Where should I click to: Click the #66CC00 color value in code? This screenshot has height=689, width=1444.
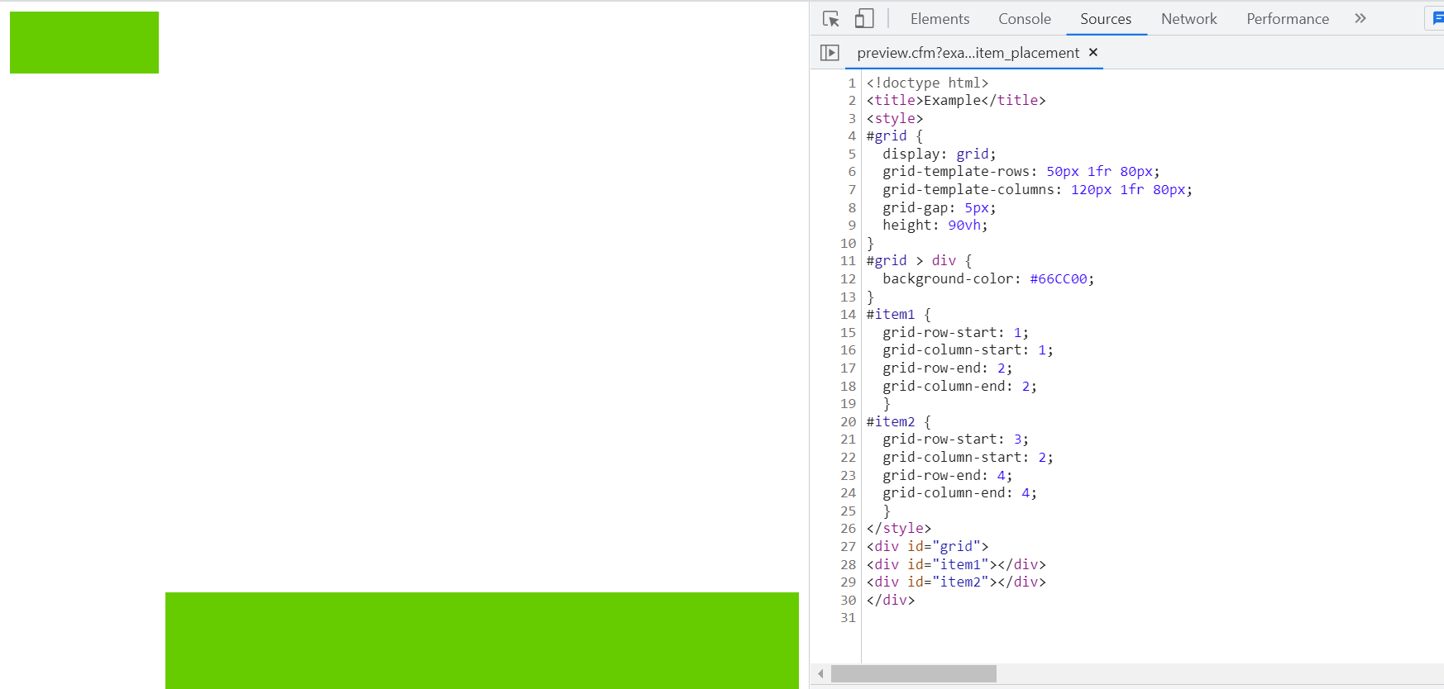pos(1058,279)
